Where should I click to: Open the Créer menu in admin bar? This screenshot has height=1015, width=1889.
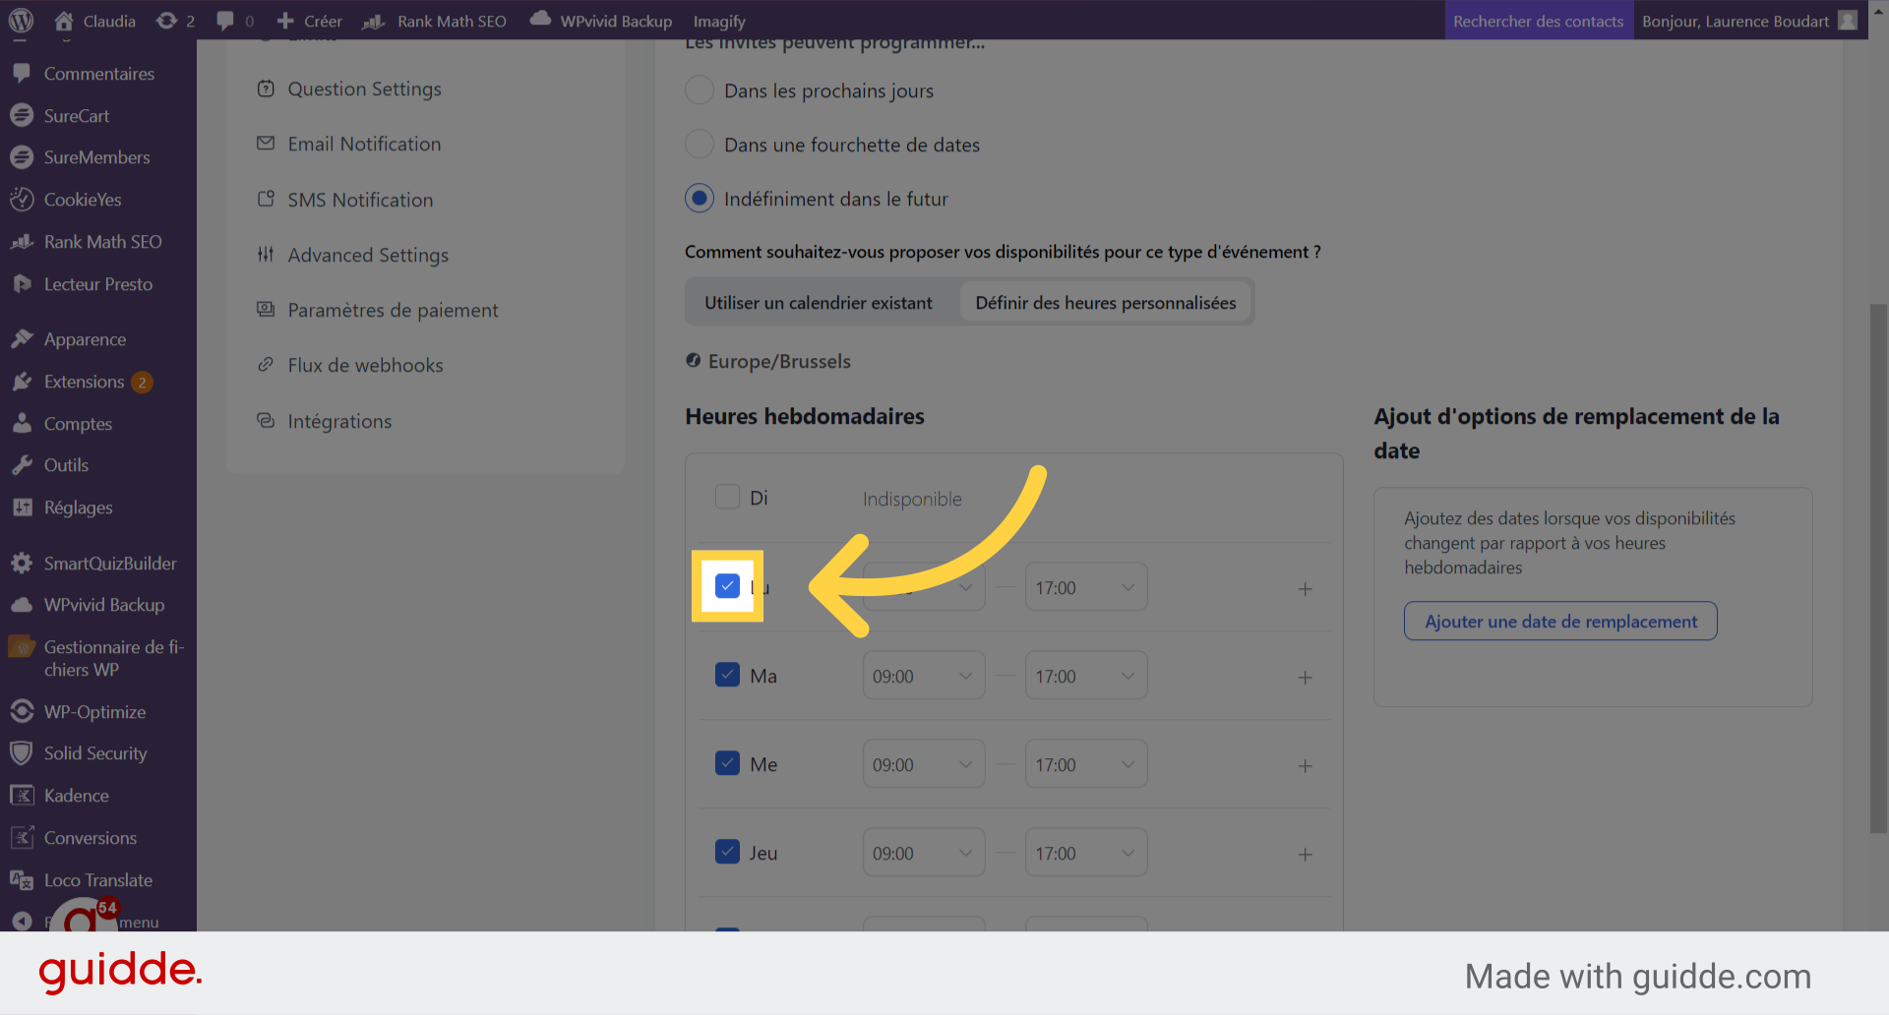310,21
